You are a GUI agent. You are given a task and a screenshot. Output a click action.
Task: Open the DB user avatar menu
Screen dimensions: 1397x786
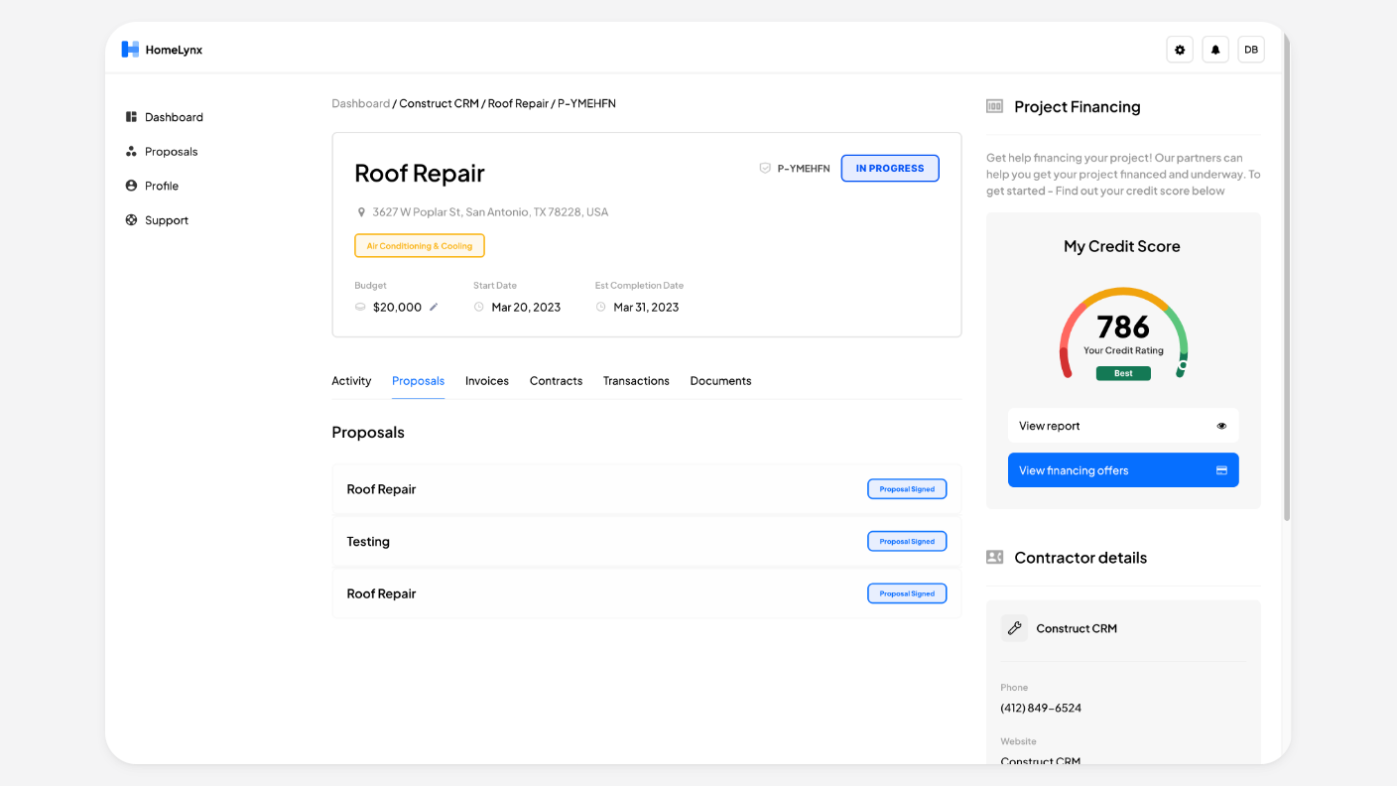click(x=1251, y=50)
